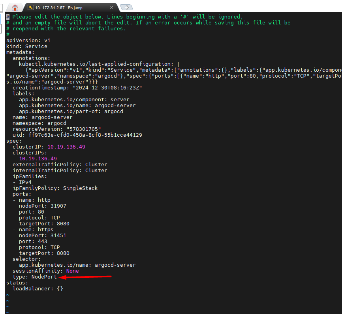This screenshot has width=342, height=314.
Task: Click on 'selector:' line
Action: click(x=26, y=259)
